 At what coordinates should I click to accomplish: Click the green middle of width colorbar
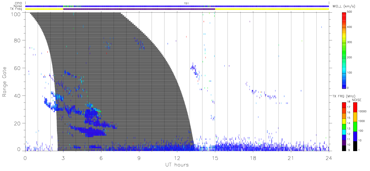[x=344, y=50]
